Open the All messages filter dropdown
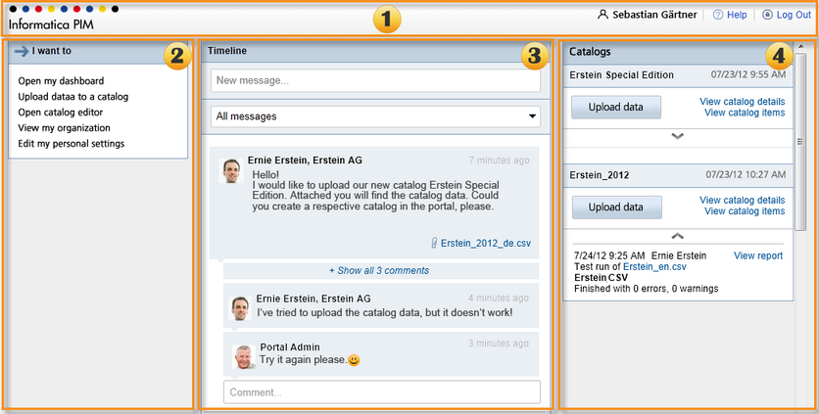819x414 pixels. pyautogui.click(x=375, y=116)
